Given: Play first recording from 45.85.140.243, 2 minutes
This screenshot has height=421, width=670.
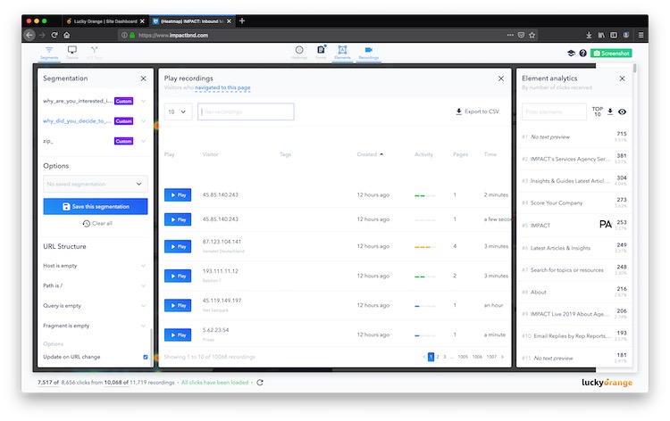Looking at the screenshot, I should click(x=178, y=195).
